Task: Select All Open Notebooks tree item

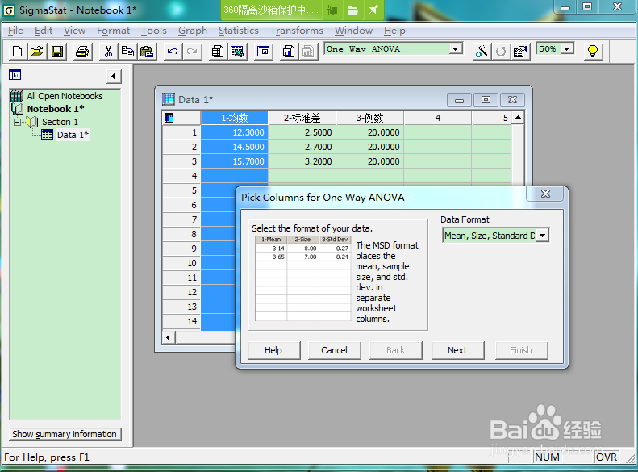Action: (65, 96)
